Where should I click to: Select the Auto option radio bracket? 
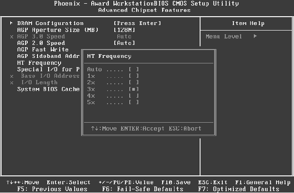pyautogui.click(x=134, y=69)
